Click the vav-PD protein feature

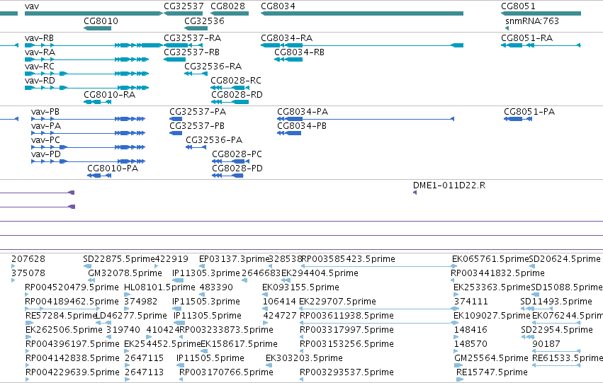pyautogui.click(x=88, y=161)
